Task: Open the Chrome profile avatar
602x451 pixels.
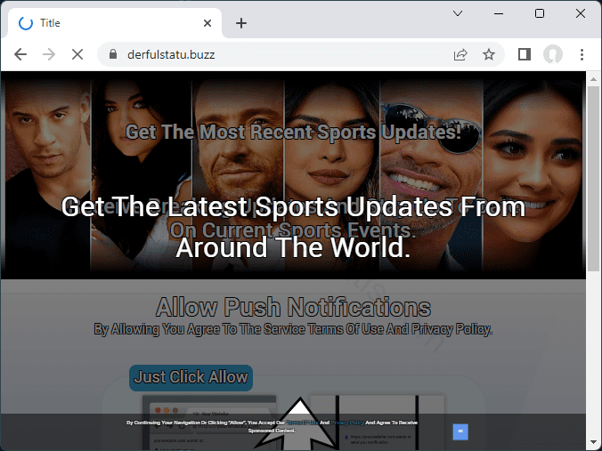Action: coord(553,54)
